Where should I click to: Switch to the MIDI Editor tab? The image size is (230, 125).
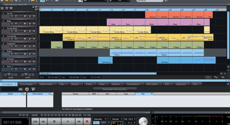click(x=152, y=84)
